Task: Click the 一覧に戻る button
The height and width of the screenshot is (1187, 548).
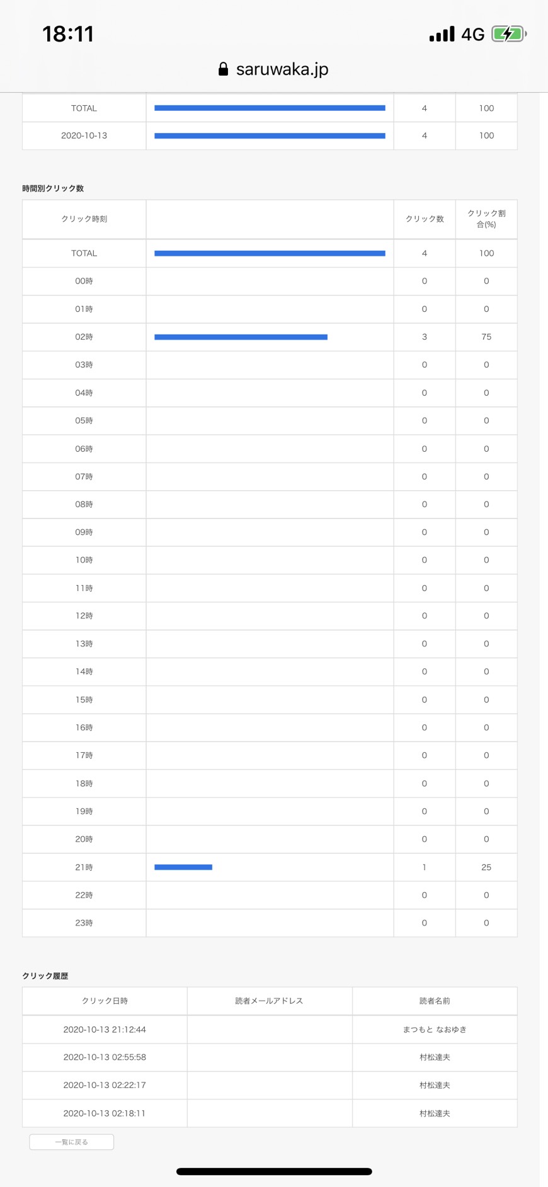Action: point(72,1142)
